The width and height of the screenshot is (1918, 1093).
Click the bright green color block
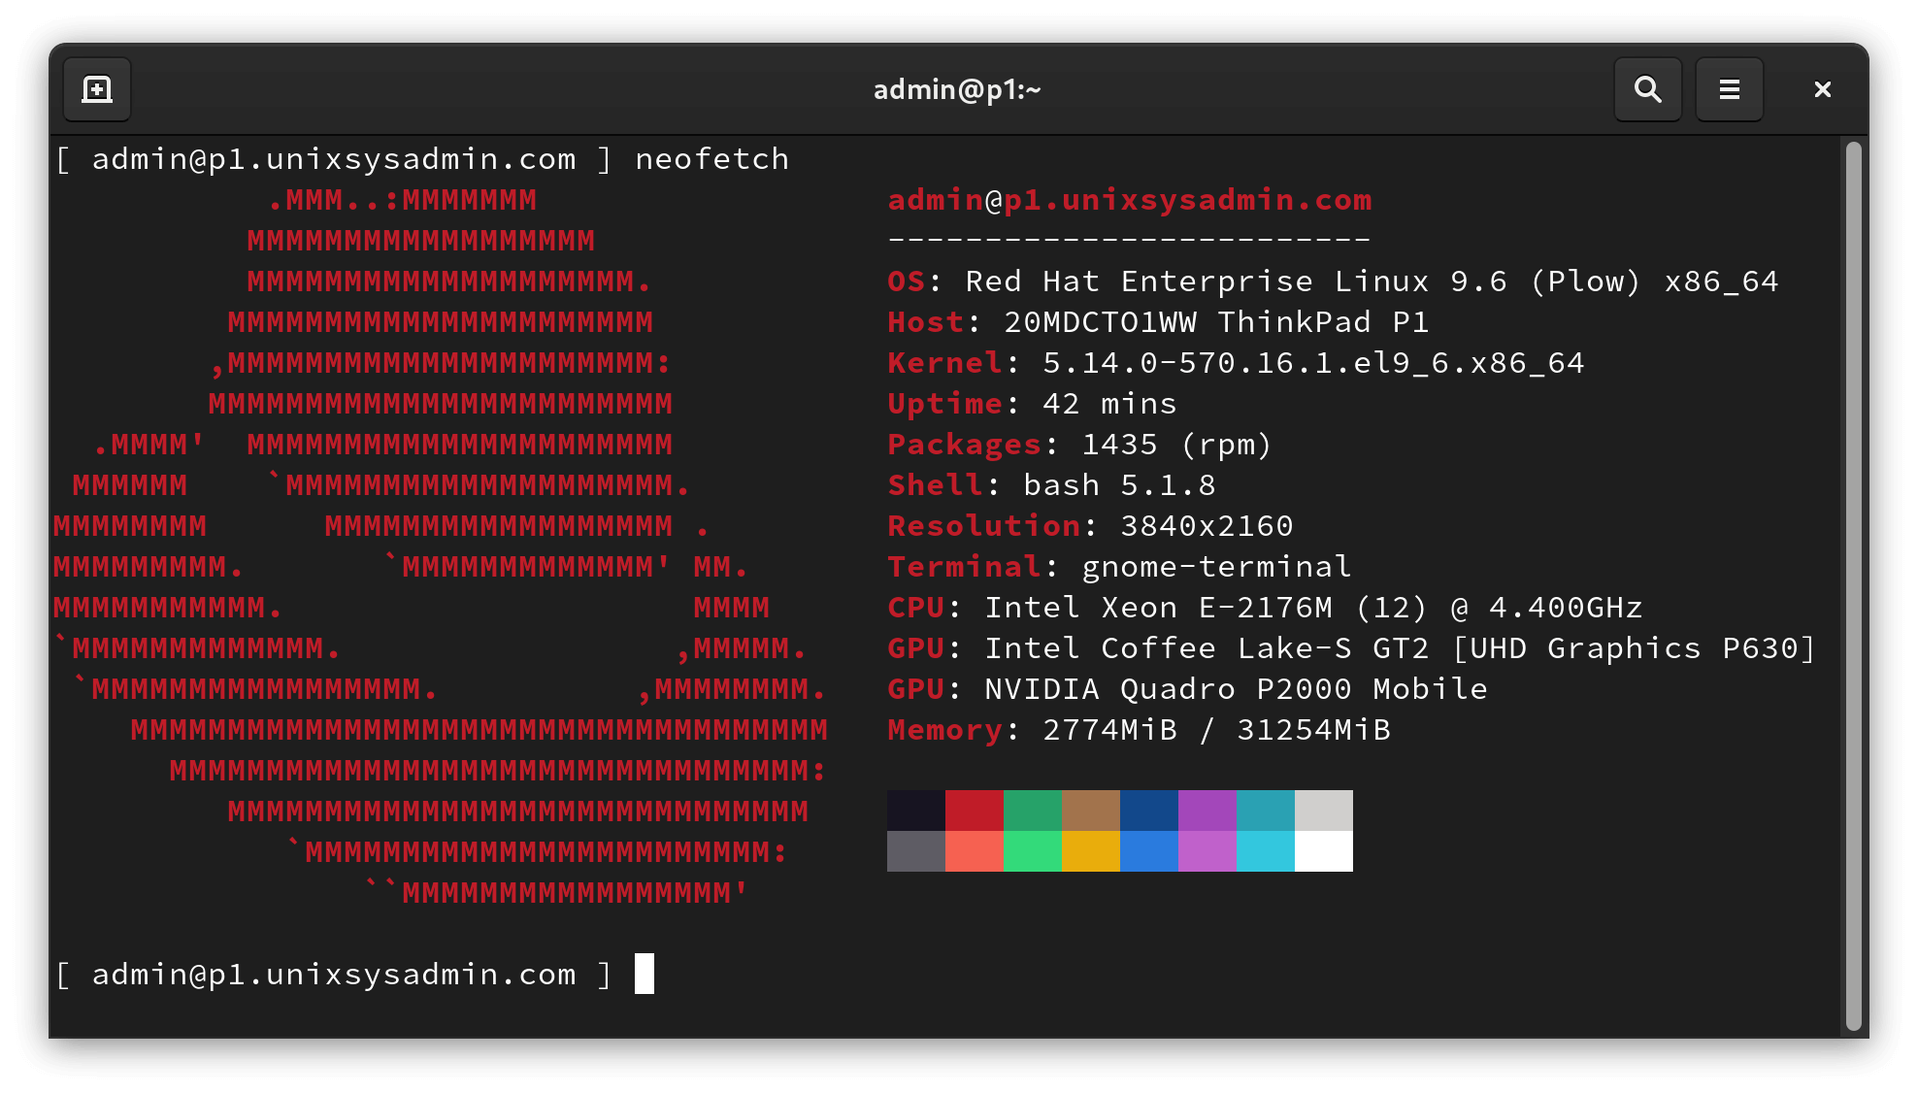click(x=1033, y=851)
